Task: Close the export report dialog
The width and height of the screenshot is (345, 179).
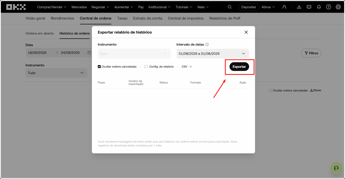Action: click(x=246, y=32)
